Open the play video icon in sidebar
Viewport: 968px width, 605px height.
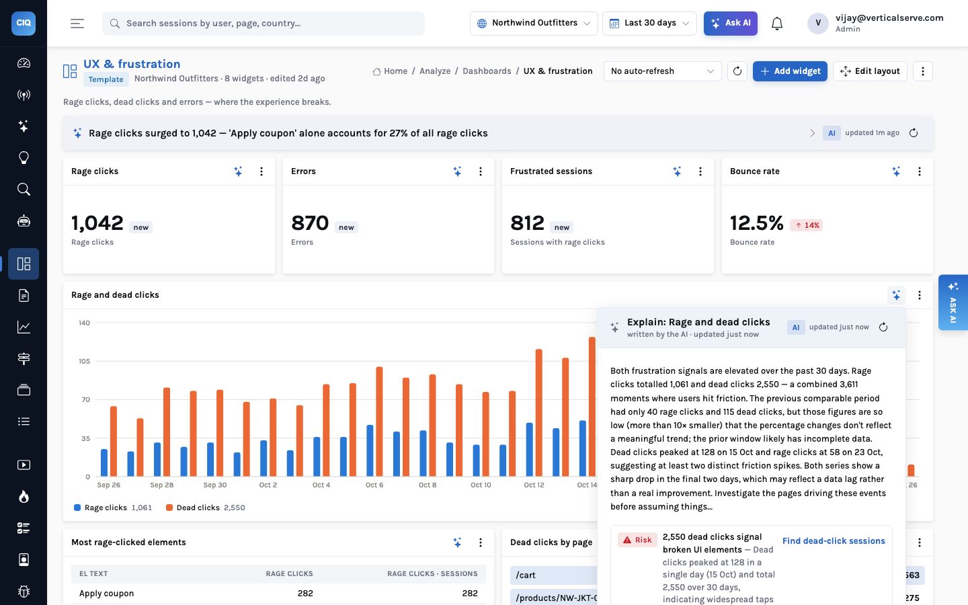[24, 465]
